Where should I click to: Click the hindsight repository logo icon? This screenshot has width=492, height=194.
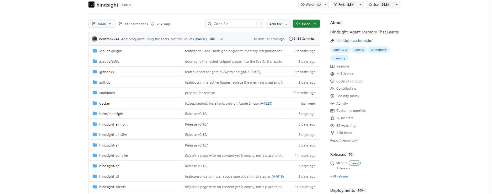click(x=91, y=5)
